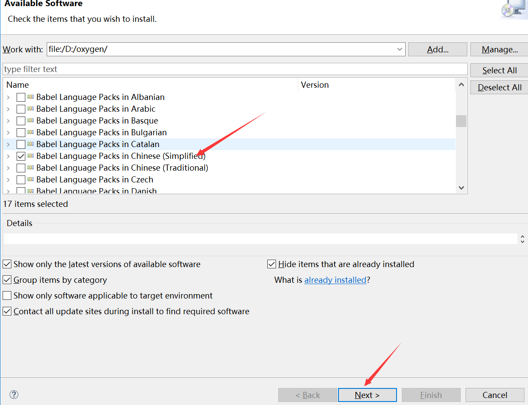Expand the Basque language packs tree node
The height and width of the screenshot is (405, 528).
(8, 121)
